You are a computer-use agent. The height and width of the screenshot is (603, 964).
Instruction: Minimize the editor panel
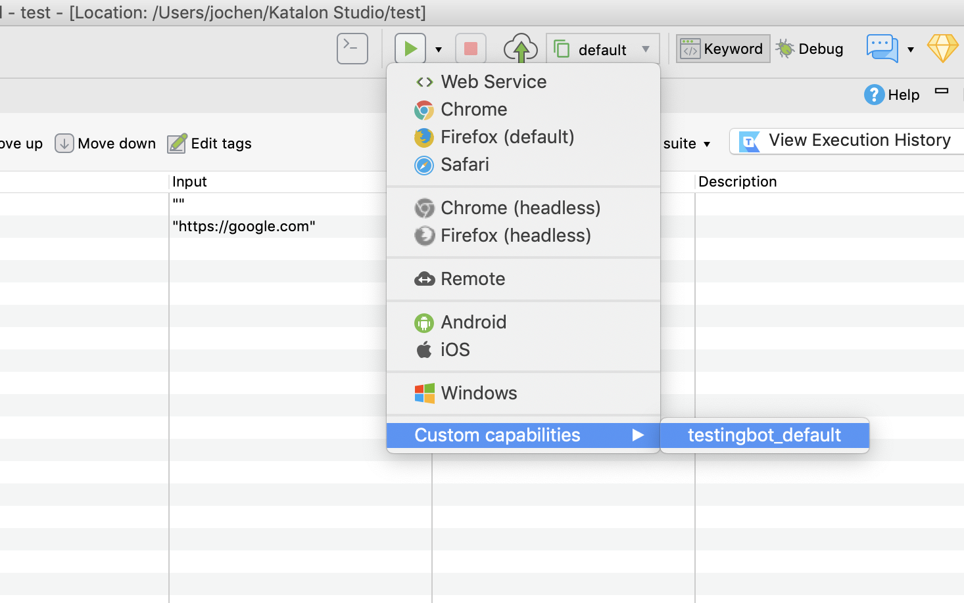click(x=942, y=91)
